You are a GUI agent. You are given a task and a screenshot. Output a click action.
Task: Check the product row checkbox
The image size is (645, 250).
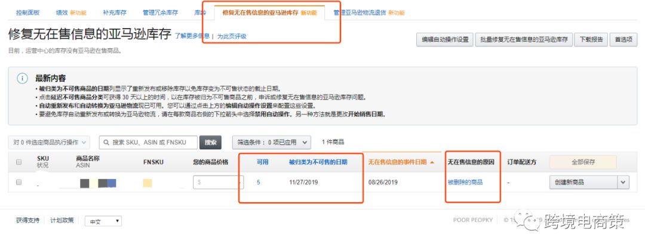click(x=19, y=182)
